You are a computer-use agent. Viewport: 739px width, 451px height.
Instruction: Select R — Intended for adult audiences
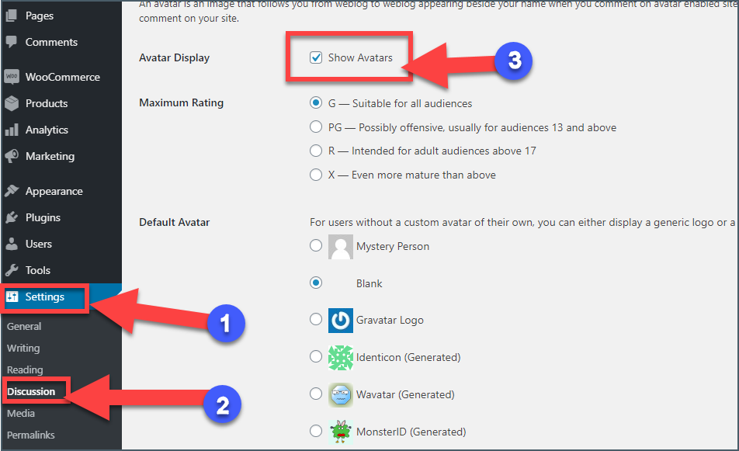click(316, 151)
